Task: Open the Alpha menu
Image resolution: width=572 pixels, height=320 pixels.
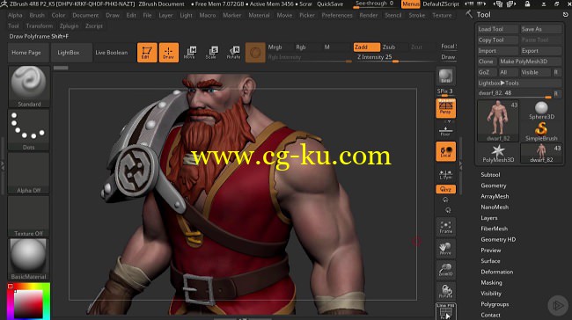Action: tap(15, 15)
